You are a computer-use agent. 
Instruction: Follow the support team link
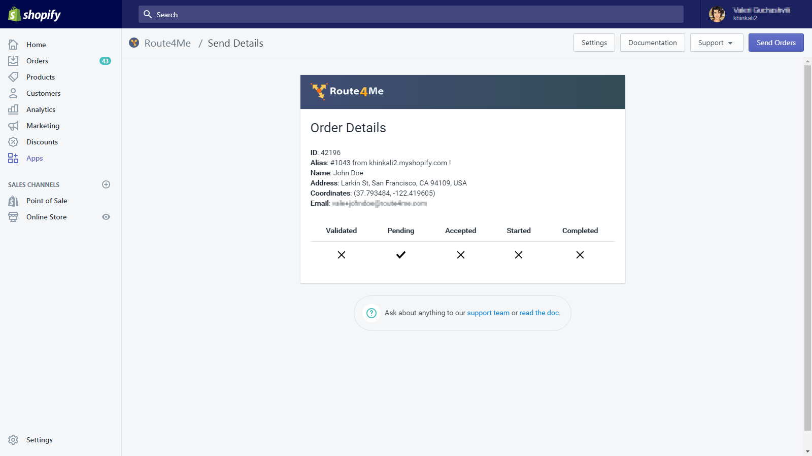488,313
